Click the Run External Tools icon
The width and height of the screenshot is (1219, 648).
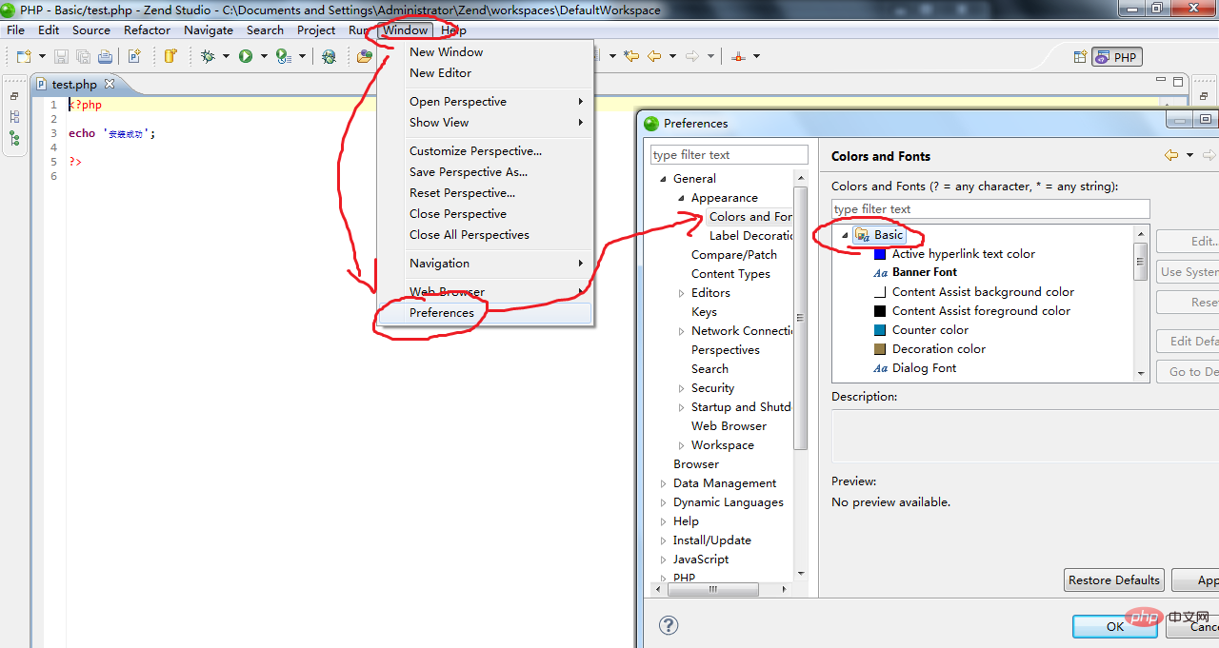coord(283,56)
